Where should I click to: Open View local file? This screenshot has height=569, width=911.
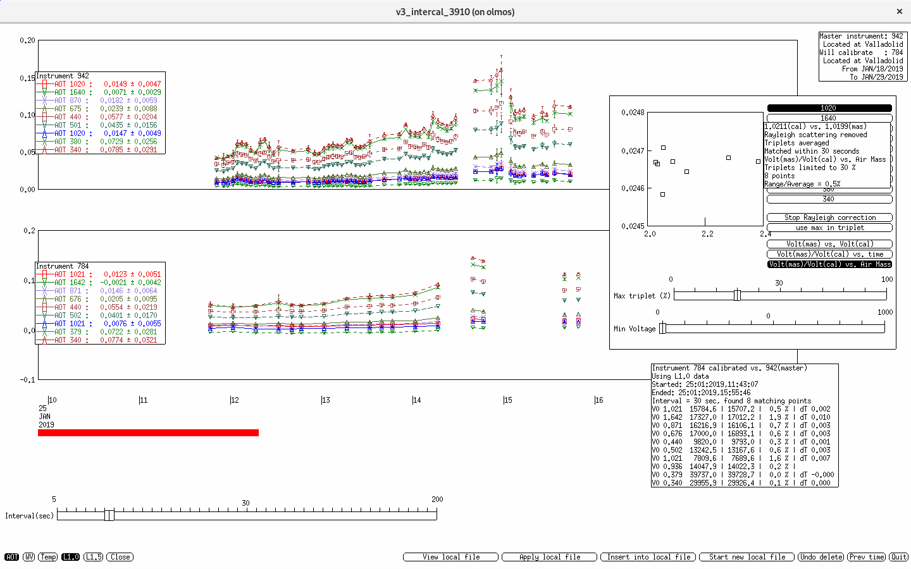click(451, 557)
